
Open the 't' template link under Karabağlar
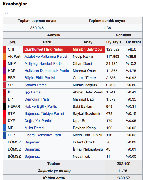pyautogui.click(x=7, y=13)
